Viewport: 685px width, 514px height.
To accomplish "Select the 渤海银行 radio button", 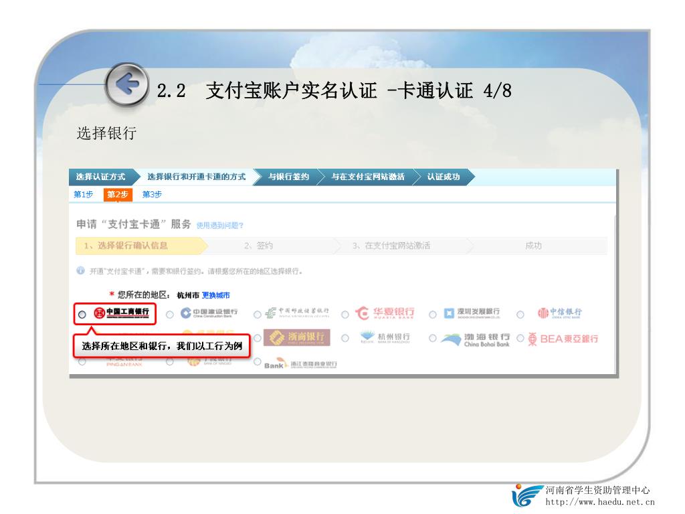I will [x=433, y=338].
